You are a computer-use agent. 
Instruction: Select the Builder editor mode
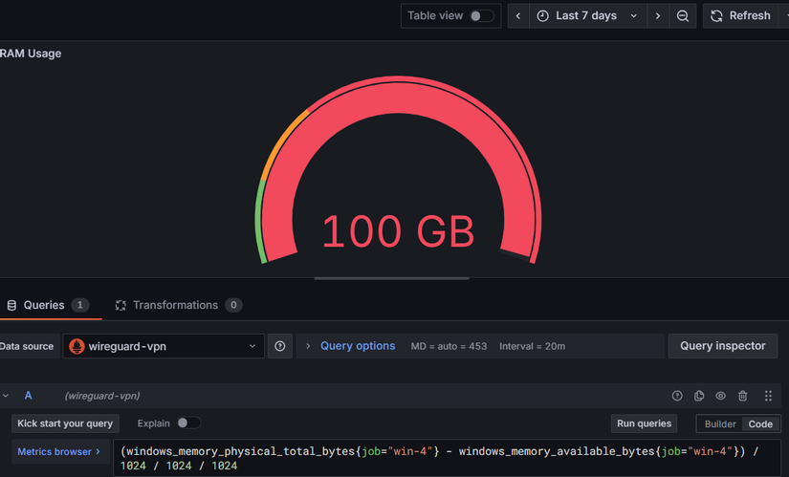(720, 423)
